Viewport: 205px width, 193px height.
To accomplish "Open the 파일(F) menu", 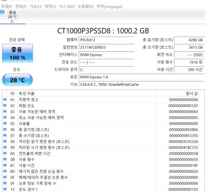I will pyautogui.click(x=6, y=6).
